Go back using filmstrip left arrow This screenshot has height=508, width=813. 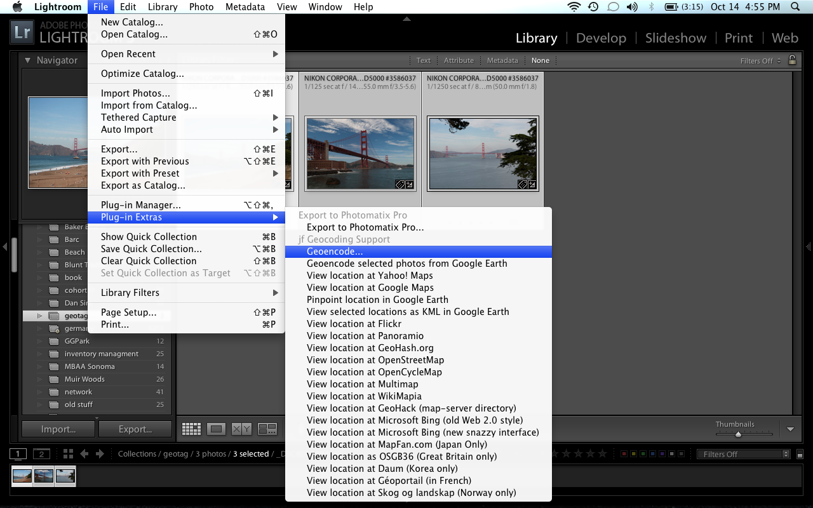click(x=84, y=454)
